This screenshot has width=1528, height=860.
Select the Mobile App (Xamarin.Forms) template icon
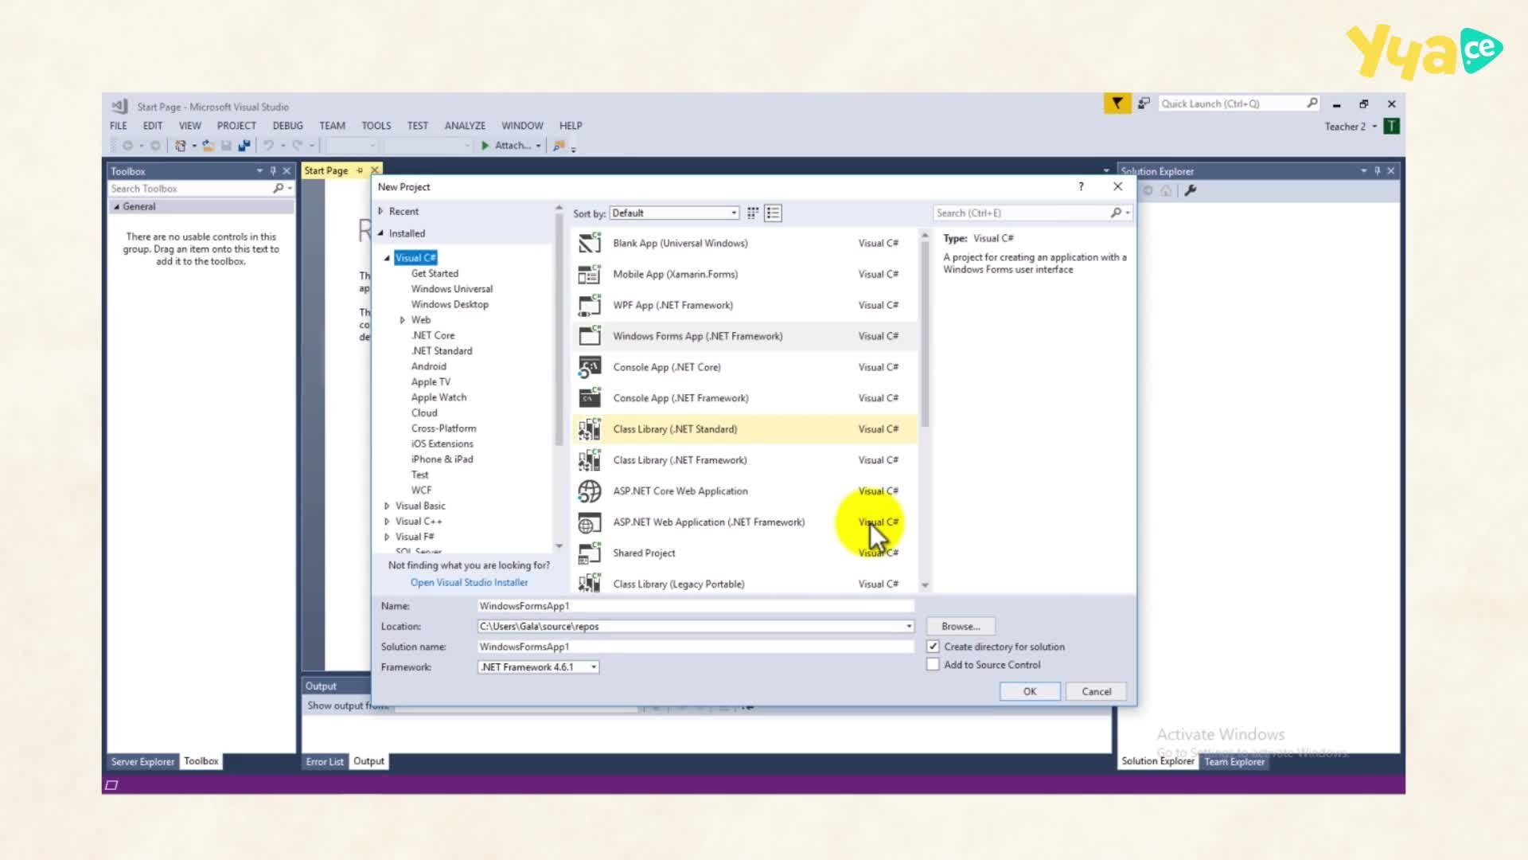590,274
